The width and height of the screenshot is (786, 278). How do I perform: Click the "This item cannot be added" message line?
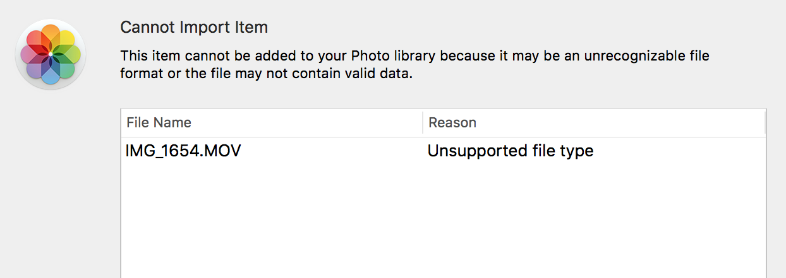click(x=414, y=55)
